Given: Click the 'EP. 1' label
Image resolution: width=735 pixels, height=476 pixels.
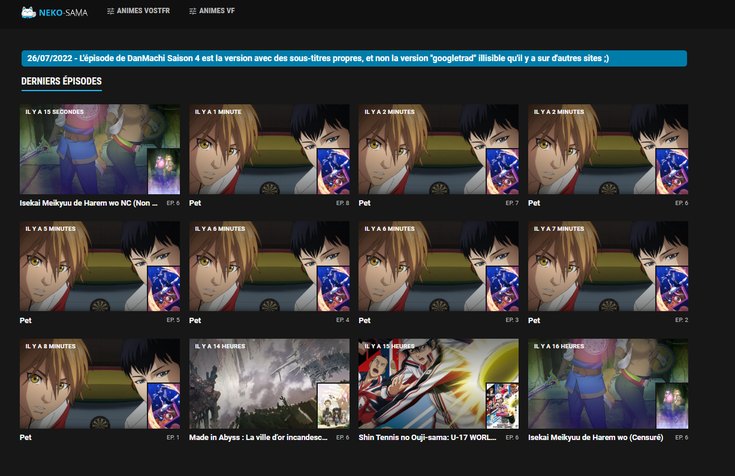Looking at the screenshot, I should (x=173, y=438).
